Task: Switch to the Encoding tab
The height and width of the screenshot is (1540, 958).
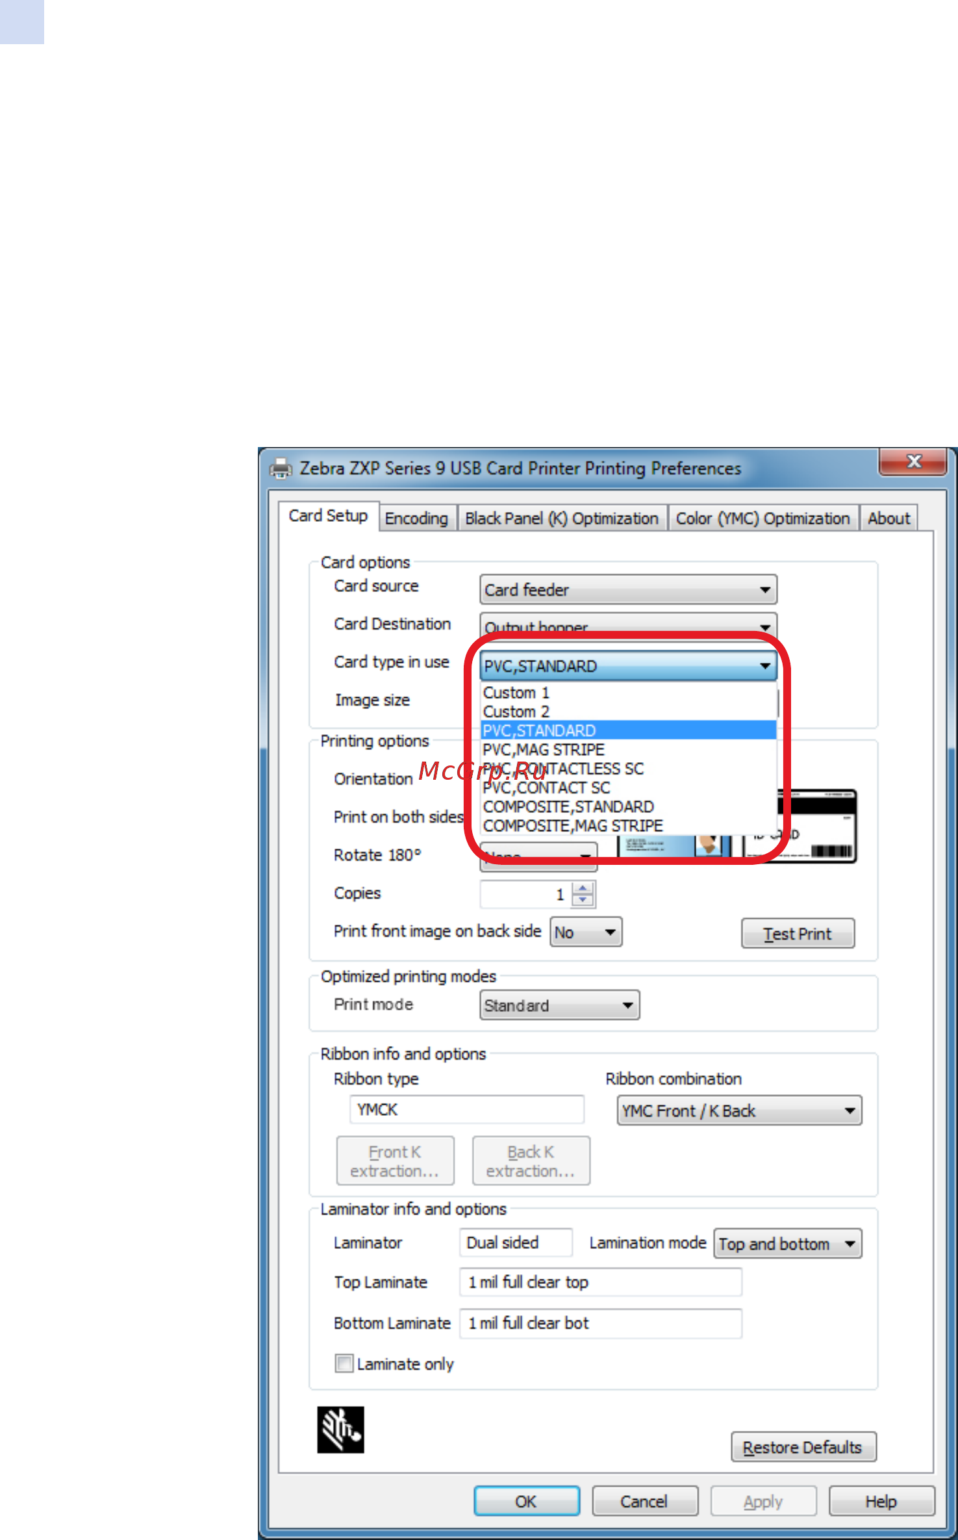Action: (x=416, y=519)
